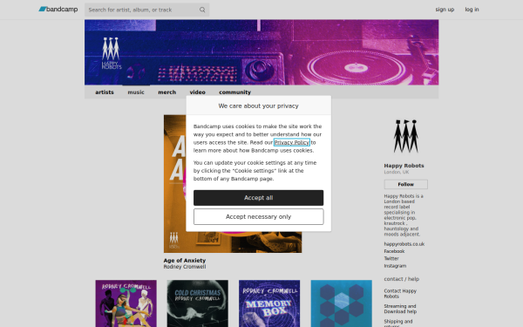Open the artists tab
The image size is (523, 327).
[x=105, y=92]
